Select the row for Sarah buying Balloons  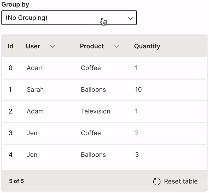click(104, 89)
